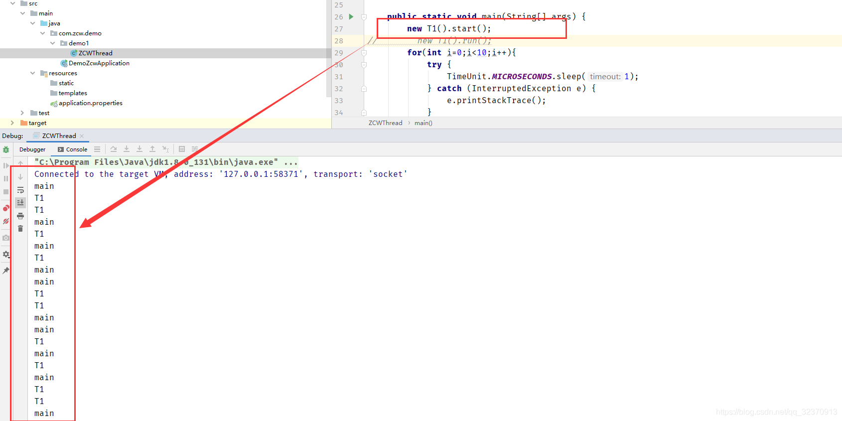842x421 pixels.
Task: Expand the test folder chevron
Action: (x=22, y=113)
